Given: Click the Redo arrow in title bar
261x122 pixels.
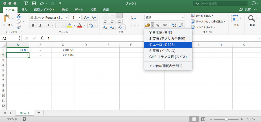Looking at the screenshot, I should pos(52,3).
